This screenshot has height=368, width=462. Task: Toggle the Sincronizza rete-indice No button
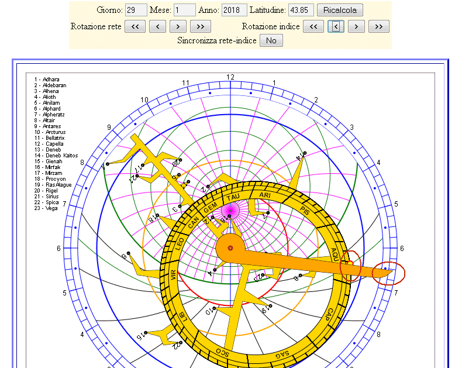pyautogui.click(x=271, y=40)
